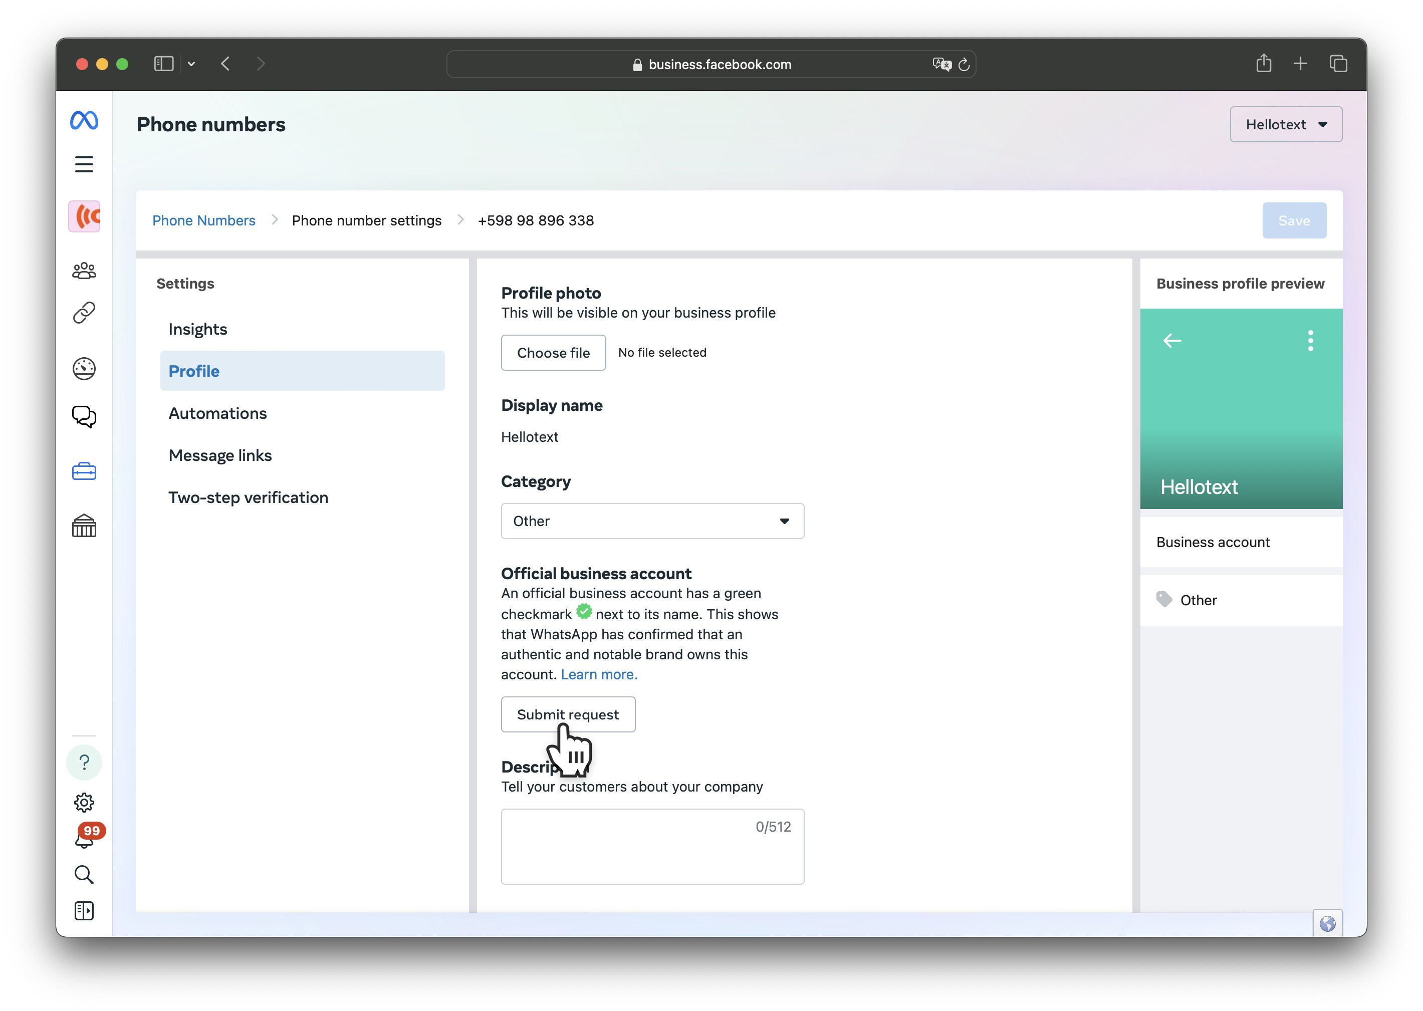This screenshot has height=1011, width=1423.
Task: Open the link chain icon in sidebar
Action: [84, 313]
